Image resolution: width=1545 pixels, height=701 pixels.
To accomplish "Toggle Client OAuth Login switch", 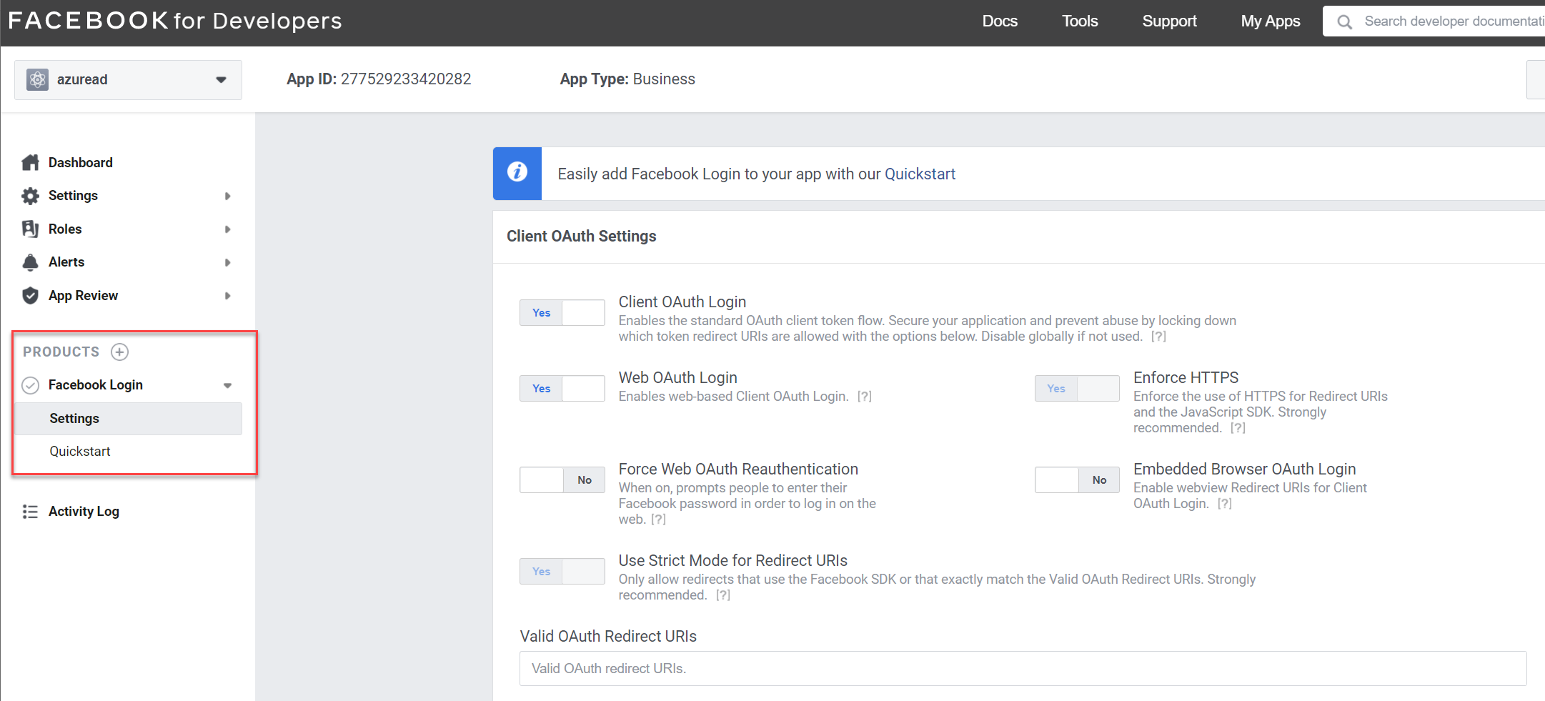I will point(562,313).
